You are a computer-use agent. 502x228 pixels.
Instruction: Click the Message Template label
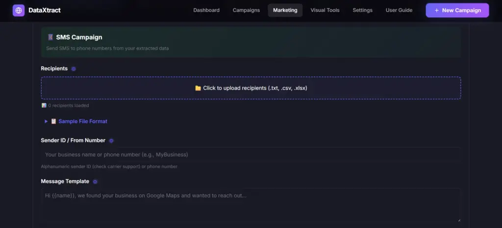tap(65, 182)
